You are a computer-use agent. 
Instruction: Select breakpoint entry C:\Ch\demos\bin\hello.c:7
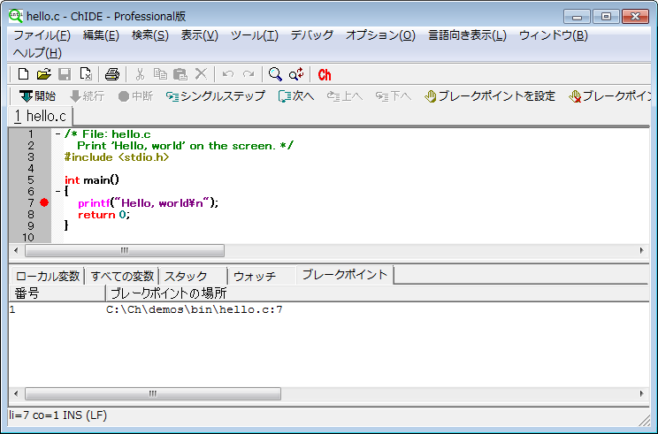click(x=194, y=309)
